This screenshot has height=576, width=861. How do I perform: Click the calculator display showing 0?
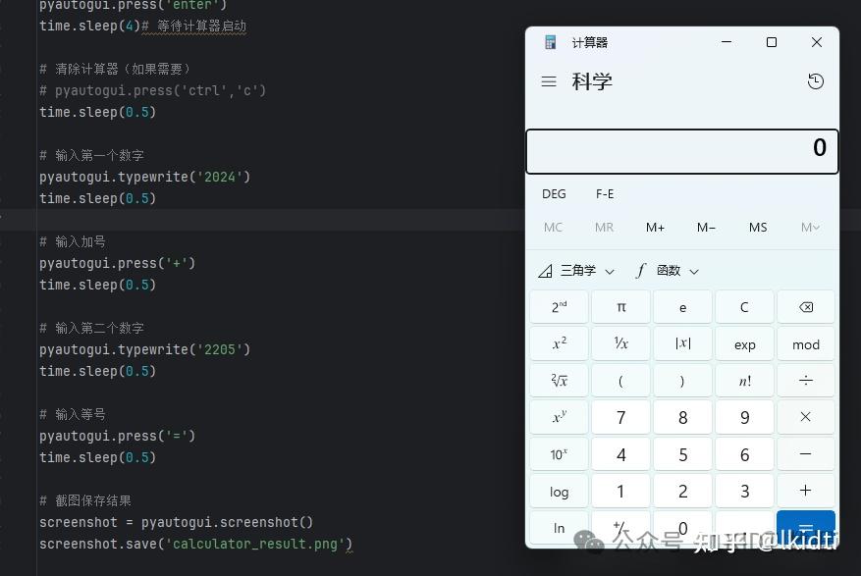tap(682, 148)
